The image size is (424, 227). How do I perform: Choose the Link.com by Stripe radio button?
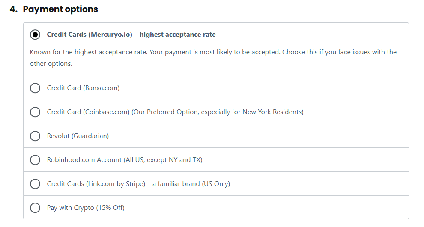[35, 184]
